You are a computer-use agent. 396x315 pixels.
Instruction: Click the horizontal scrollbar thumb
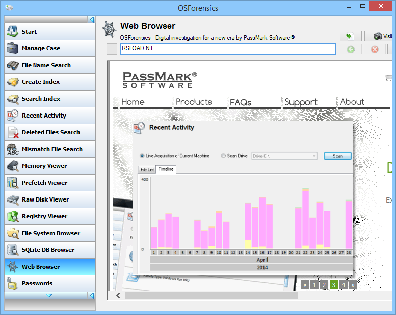211,295
